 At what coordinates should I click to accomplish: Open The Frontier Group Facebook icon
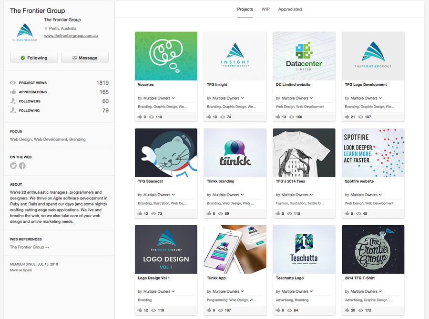tap(22, 166)
